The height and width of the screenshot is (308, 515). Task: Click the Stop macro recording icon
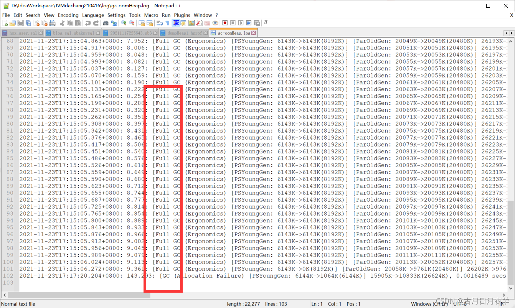point(233,23)
